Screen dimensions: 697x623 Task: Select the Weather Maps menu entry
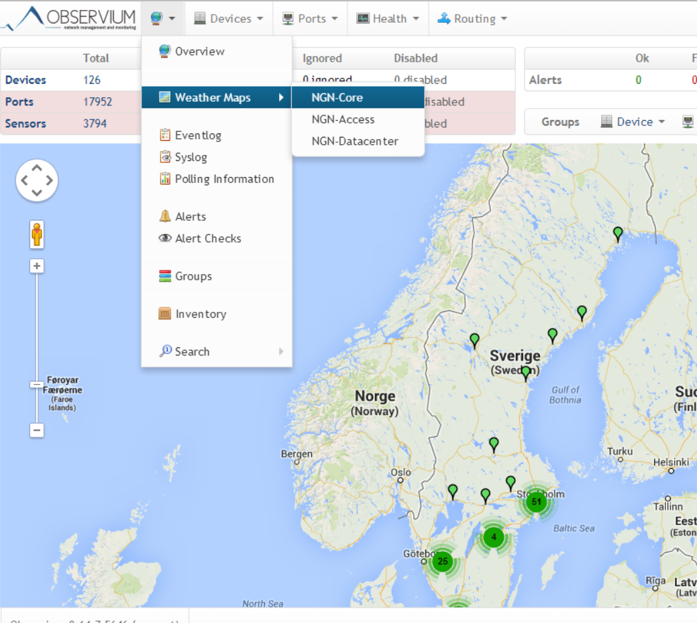tap(217, 97)
